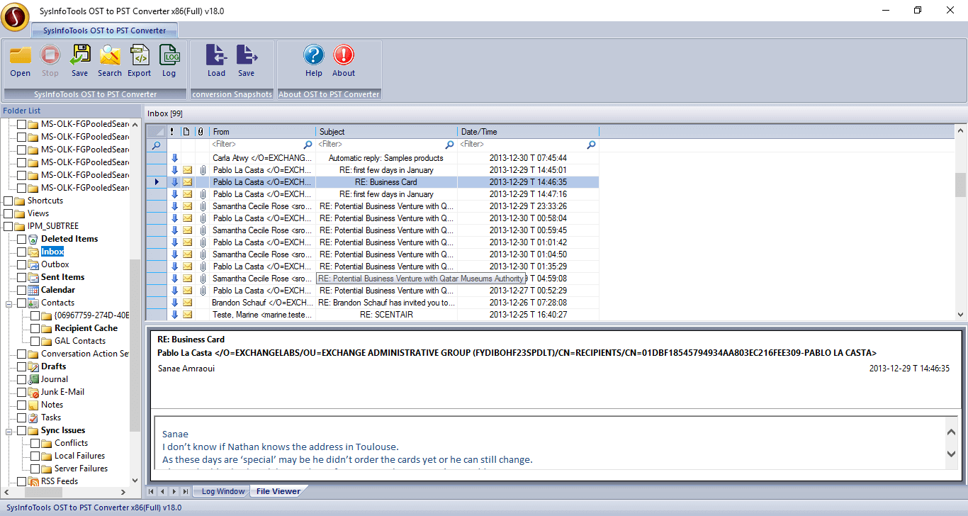The width and height of the screenshot is (968, 516).
Task: Open the Log icon in the ribbon
Action: click(x=169, y=55)
